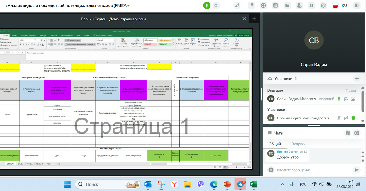Open the emoji picker smiley
This screenshot has height=191, width=366.
(x=271, y=170)
